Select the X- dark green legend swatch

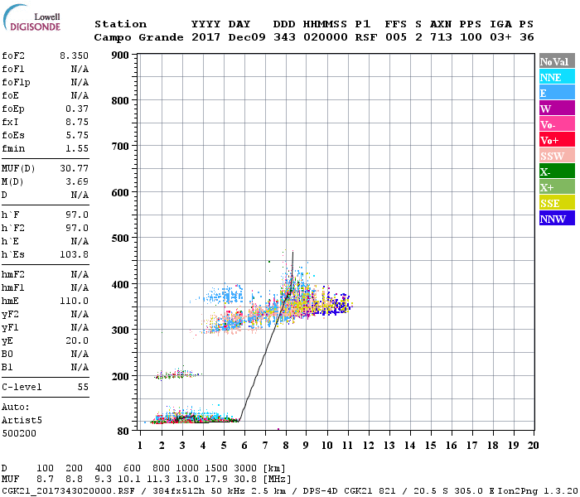[x=557, y=171]
